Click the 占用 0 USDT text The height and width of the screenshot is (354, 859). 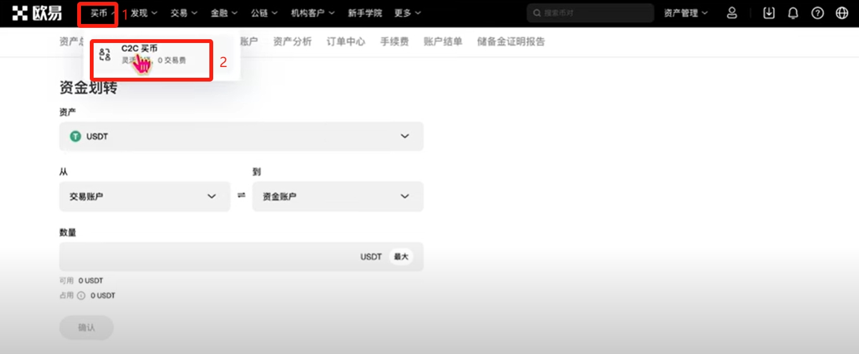click(x=87, y=295)
